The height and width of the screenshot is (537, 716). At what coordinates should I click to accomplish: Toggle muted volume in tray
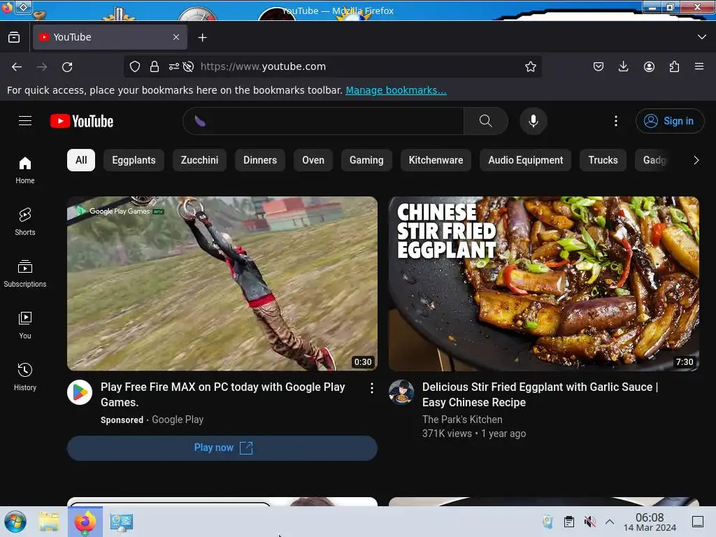pos(589,522)
